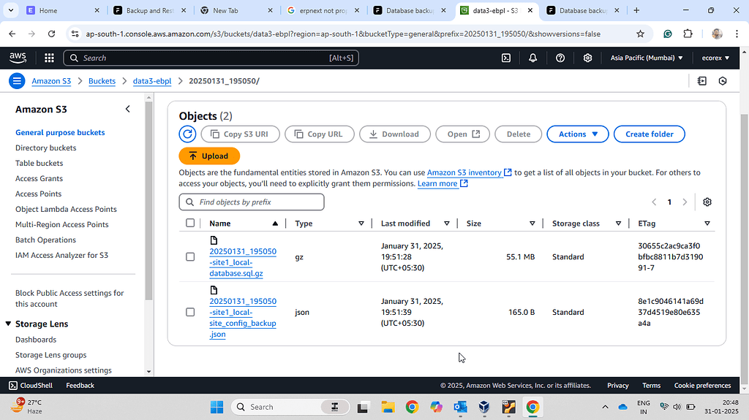Switch to the New Tab browser tab

[x=236, y=10]
